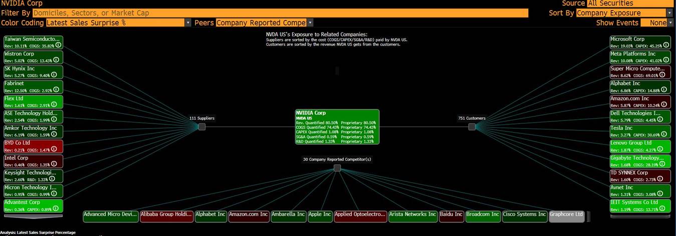
Task: Select Cisco Systems Inc competitor card
Action: pyautogui.click(x=525, y=216)
